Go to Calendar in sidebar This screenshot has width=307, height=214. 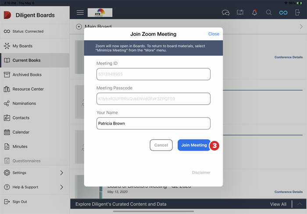[x=21, y=132]
